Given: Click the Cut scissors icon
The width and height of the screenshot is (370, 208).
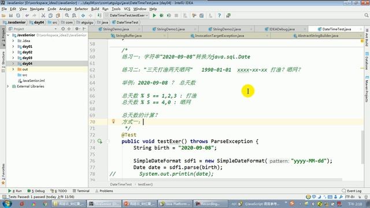Looking at the screenshot, I should pyautogui.click(x=43, y=16).
